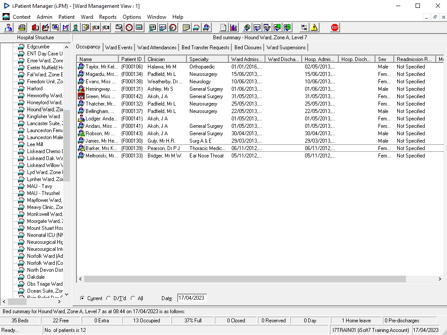Click inside the Date field showing 17/04/2023

tap(192, 298)
